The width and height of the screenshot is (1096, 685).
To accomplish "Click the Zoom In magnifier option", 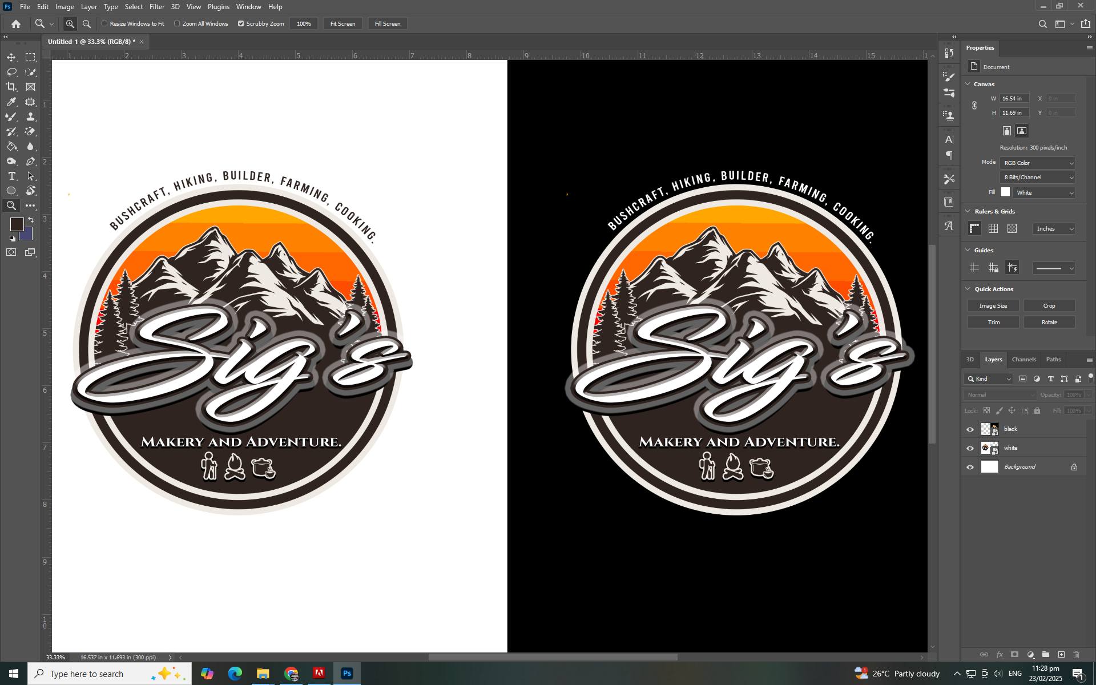I will pos(70,24).
